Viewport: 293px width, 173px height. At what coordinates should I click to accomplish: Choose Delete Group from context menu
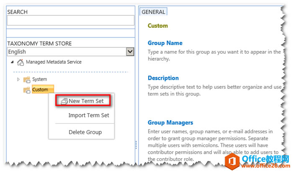pyautogui.click(x=85, y=132)
